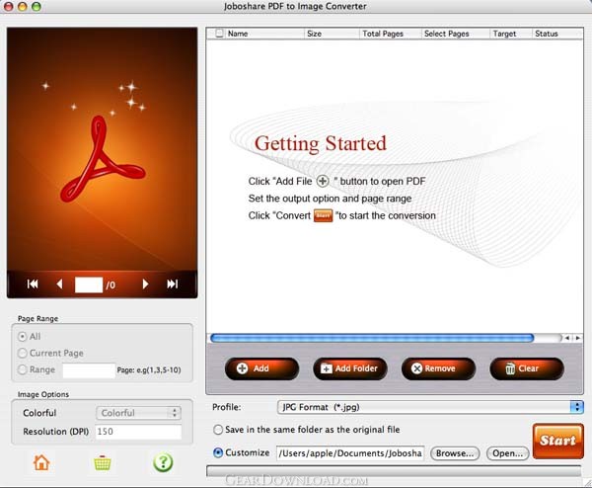Click the Browse... button
592x488 pixels.
(455, 453)
